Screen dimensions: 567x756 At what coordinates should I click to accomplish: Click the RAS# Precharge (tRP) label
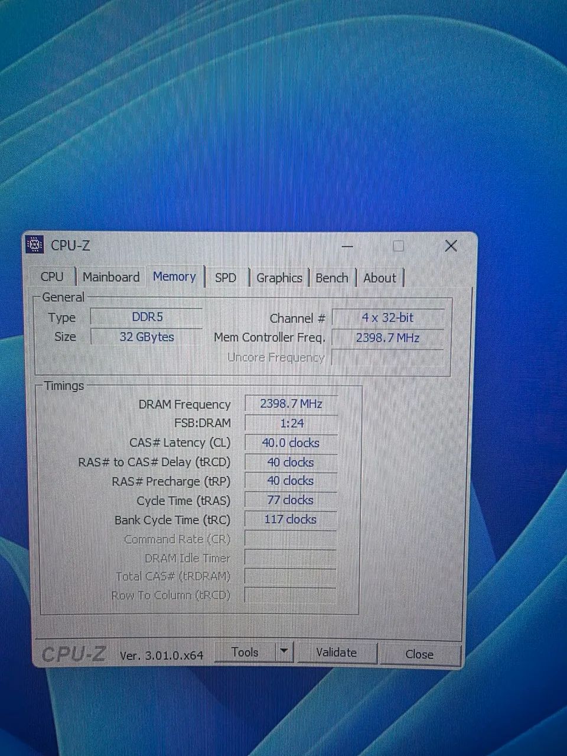click(x=171, y=482)
